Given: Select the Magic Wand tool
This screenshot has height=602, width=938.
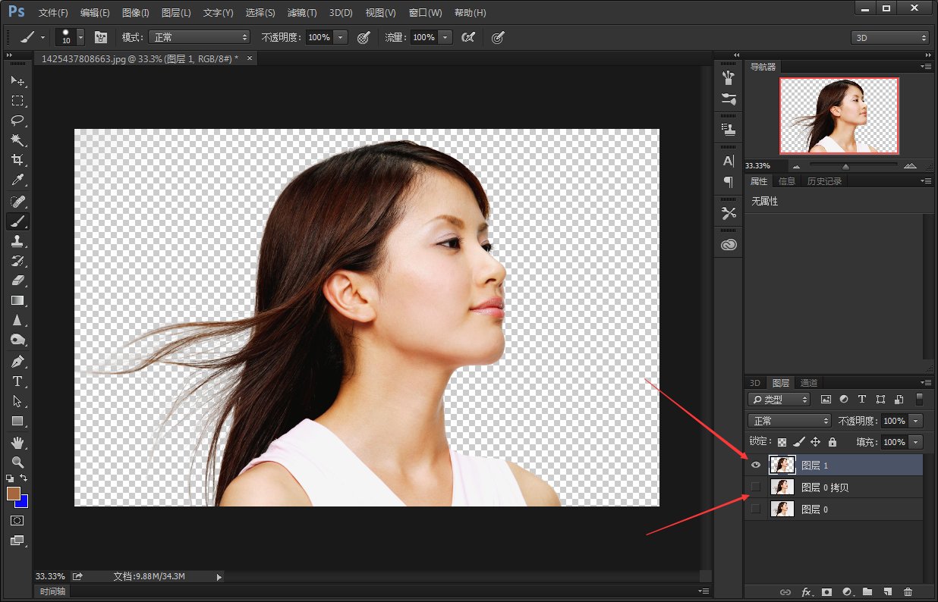Looking at the screenshot, I should pos(17,140).
